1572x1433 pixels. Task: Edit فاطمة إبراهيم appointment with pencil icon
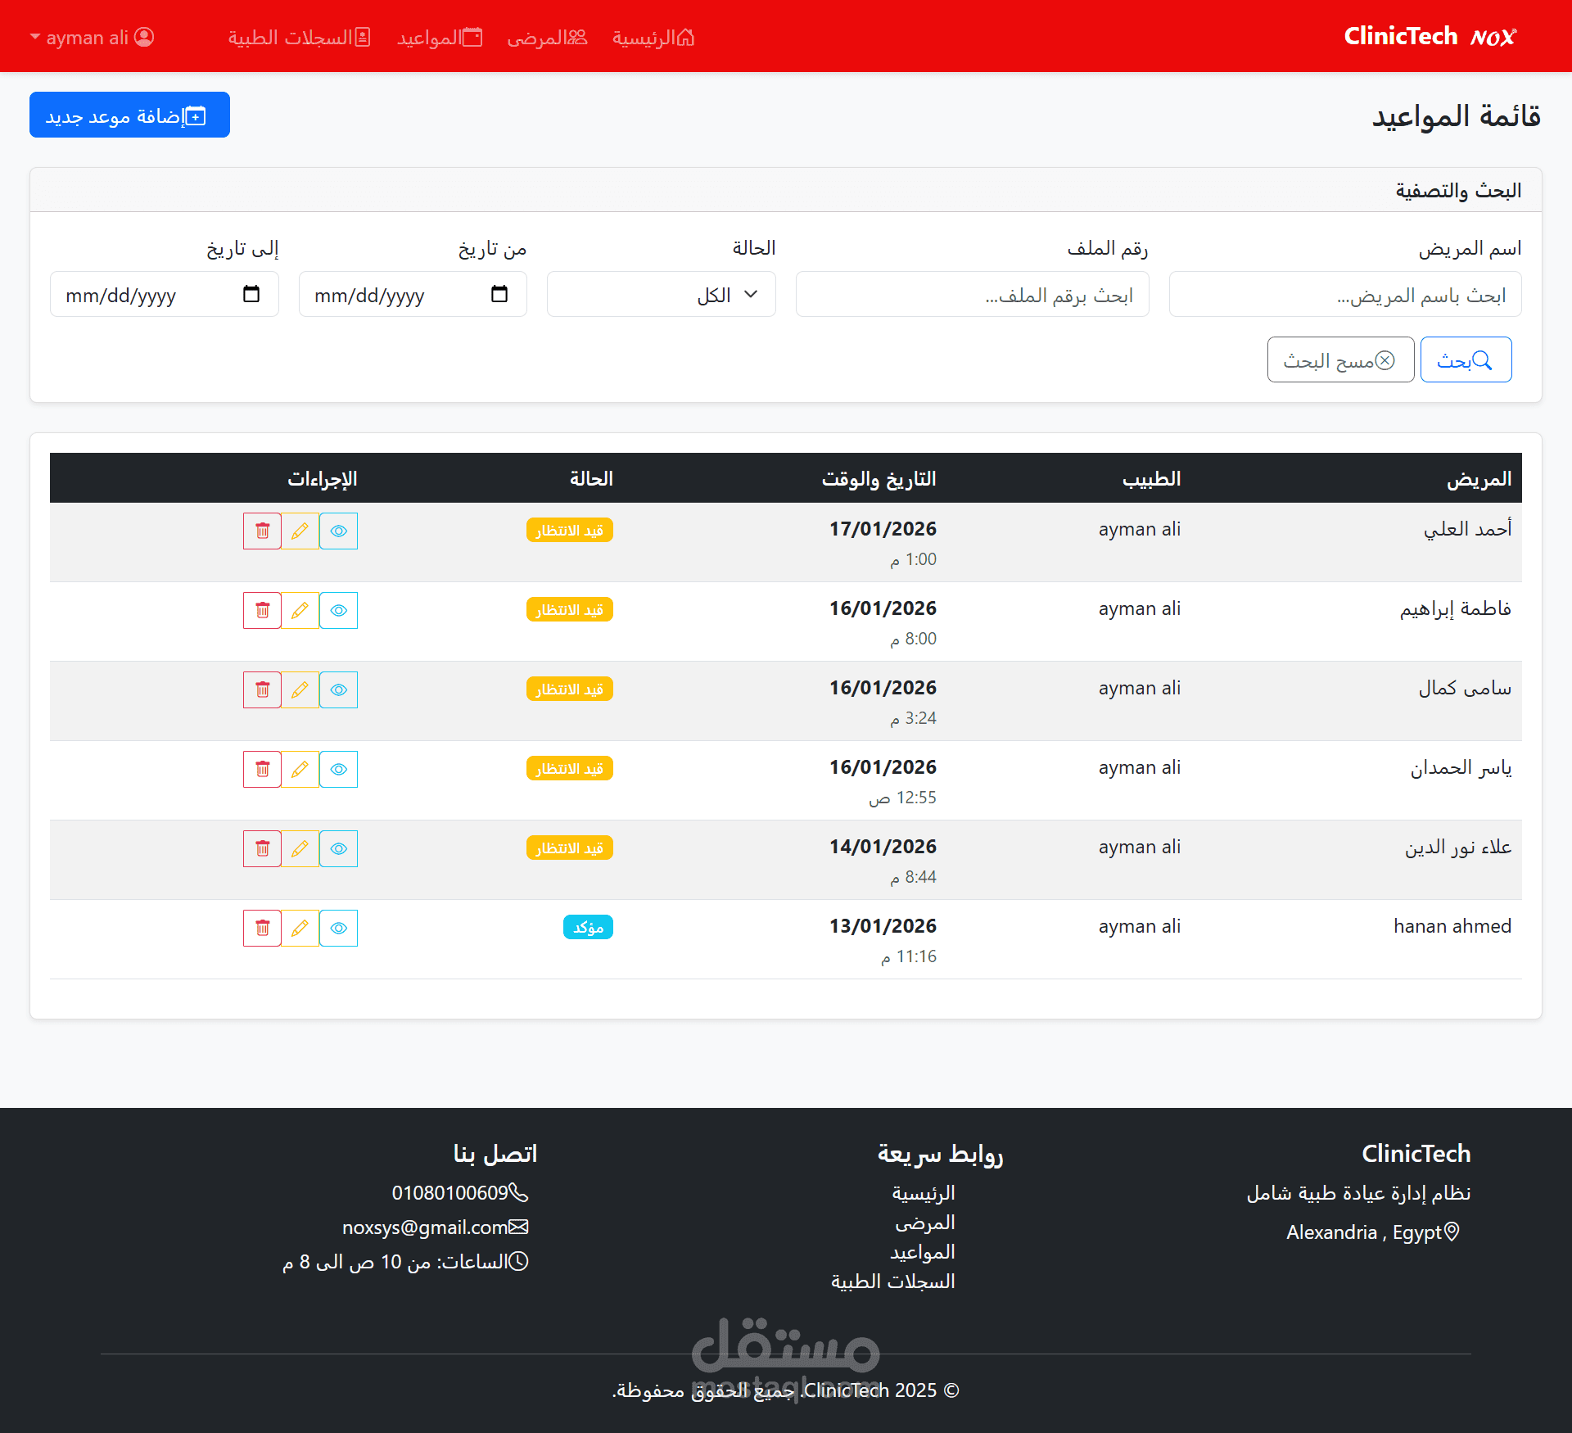point(300,611)
